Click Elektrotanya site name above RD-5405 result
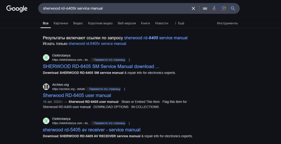The width and height of the screenshot is (281, 144). click(x=61, y=119)
